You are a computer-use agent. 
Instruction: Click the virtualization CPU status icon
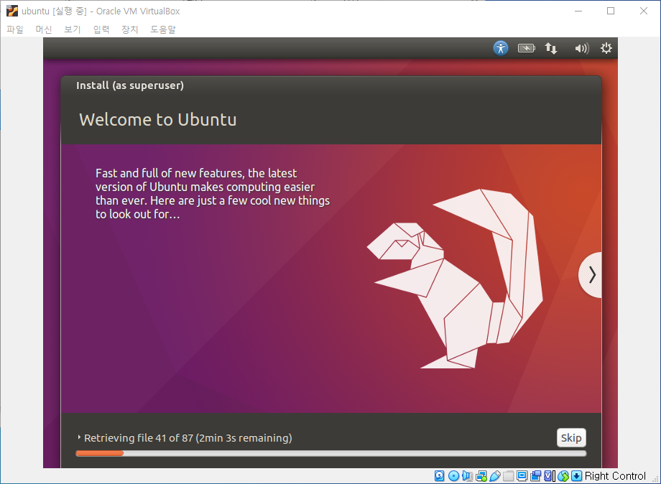coord(550,476)
